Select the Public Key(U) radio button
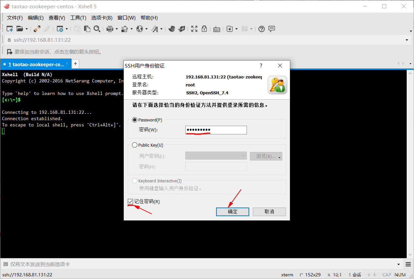414x279 pixels. pyautogui.click(x=135, y=145)
